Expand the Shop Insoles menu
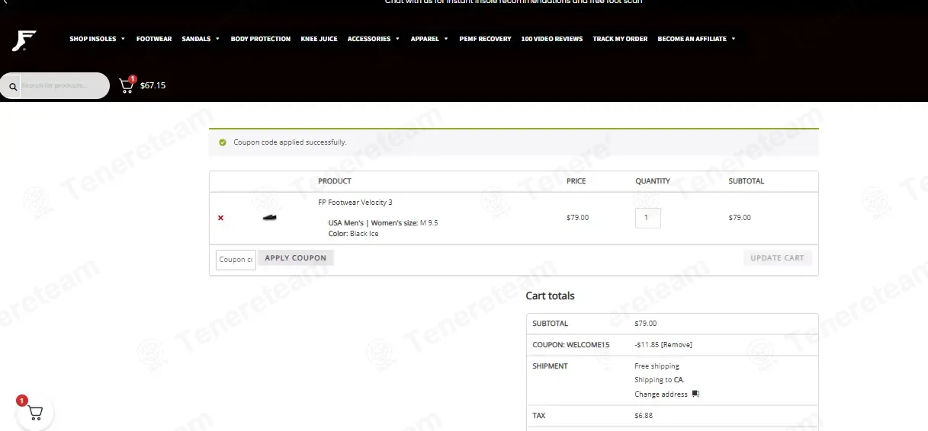 pos(97,39)
